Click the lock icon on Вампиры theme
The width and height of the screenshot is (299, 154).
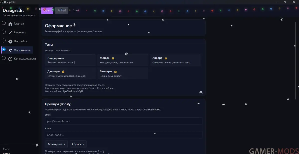(x=115, y=71)
